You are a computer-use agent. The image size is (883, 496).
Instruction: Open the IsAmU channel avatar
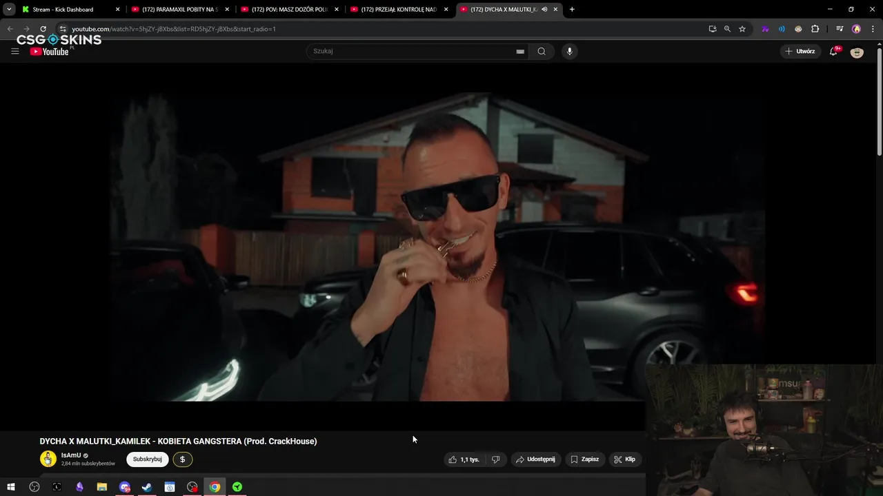[48, 459]
